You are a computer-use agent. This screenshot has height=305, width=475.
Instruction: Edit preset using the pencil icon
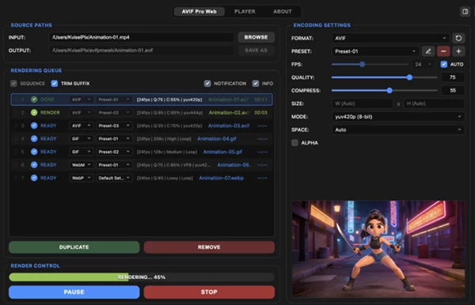click(428, 51)
